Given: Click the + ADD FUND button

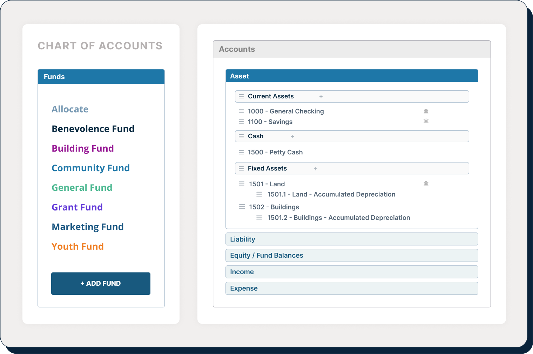Looking at the screenshot, I should 101,284.
